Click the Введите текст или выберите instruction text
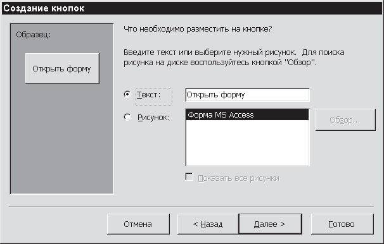This screenshot has width=384, height=244. tap(234, 58)
